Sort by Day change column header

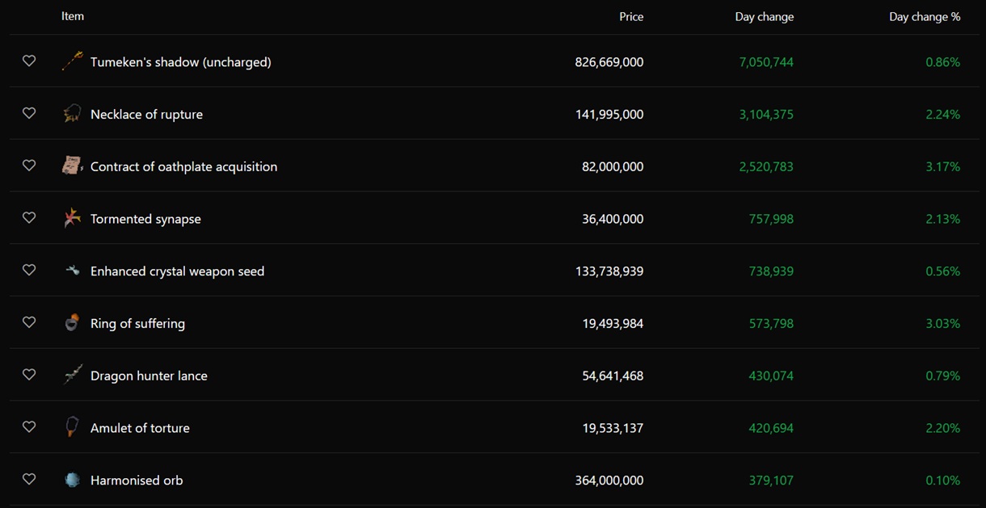(x=765, y=16)
